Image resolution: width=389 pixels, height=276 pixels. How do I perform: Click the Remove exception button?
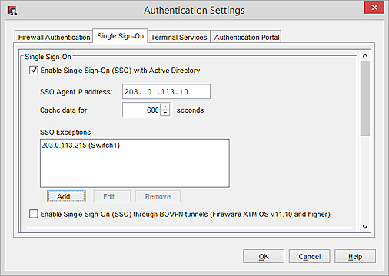(158, 196)
